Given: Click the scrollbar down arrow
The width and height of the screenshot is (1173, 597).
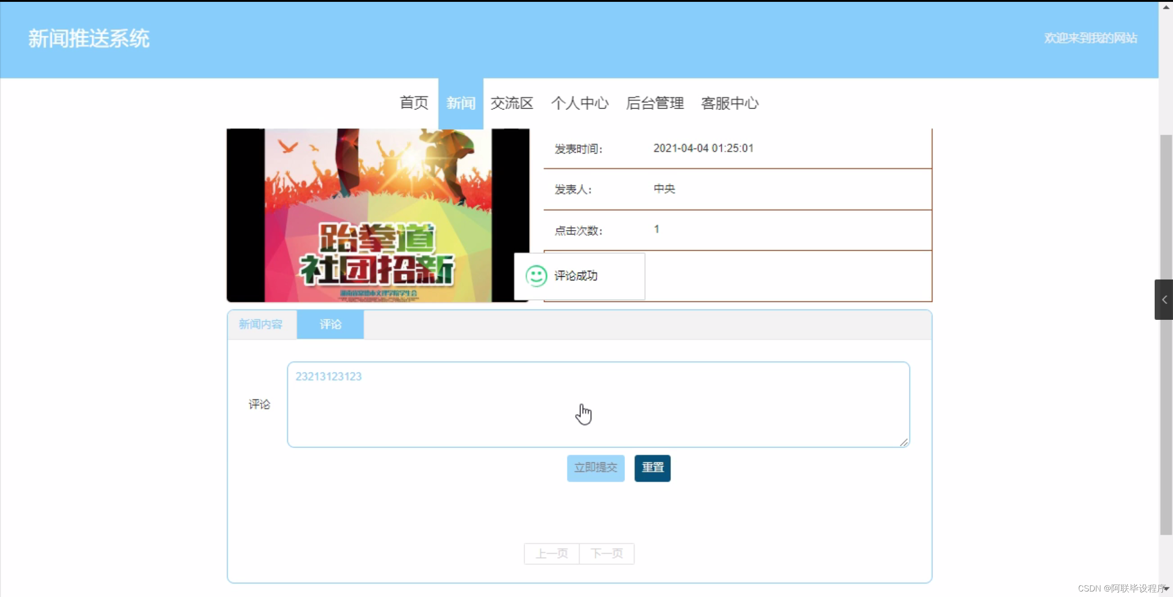Looking at the screenshot, I should (x=1166, y=589).
